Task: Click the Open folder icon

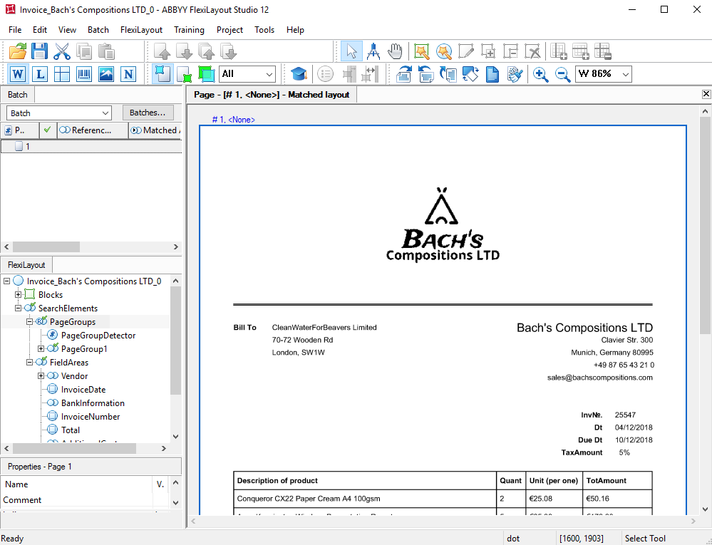Action: (18, 52)
